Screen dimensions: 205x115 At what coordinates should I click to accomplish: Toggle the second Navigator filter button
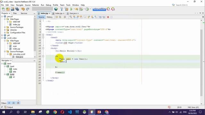13,103
